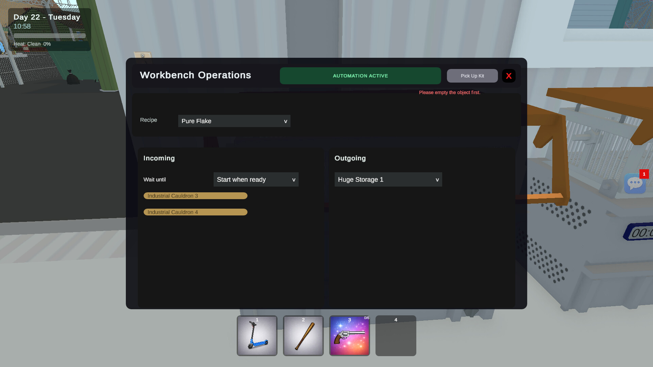This screenshot has height=367, width=653.
Task: Open the chat messages bubble icon
Action: (635, 183)
